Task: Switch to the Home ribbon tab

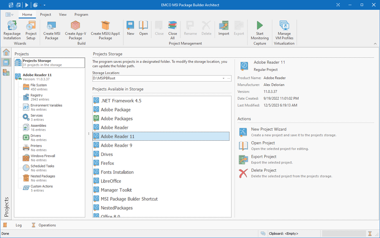Action: pyautogui.click(x=27, y=14)
